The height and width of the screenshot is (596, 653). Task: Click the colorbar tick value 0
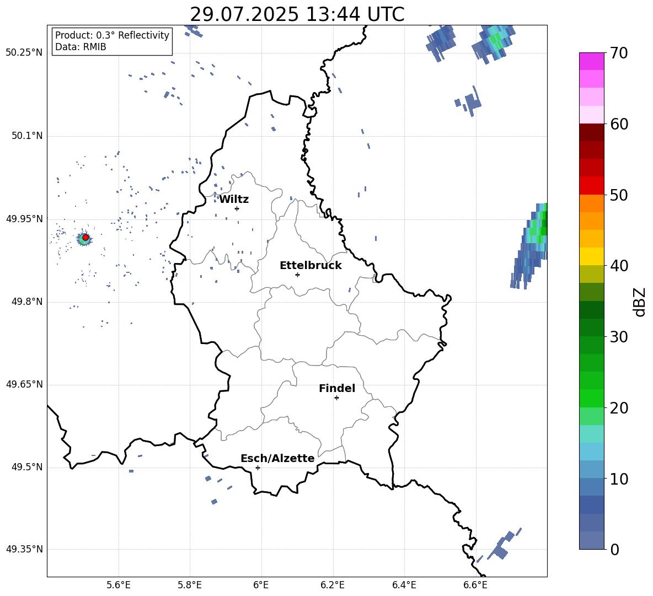coord(614,549)
